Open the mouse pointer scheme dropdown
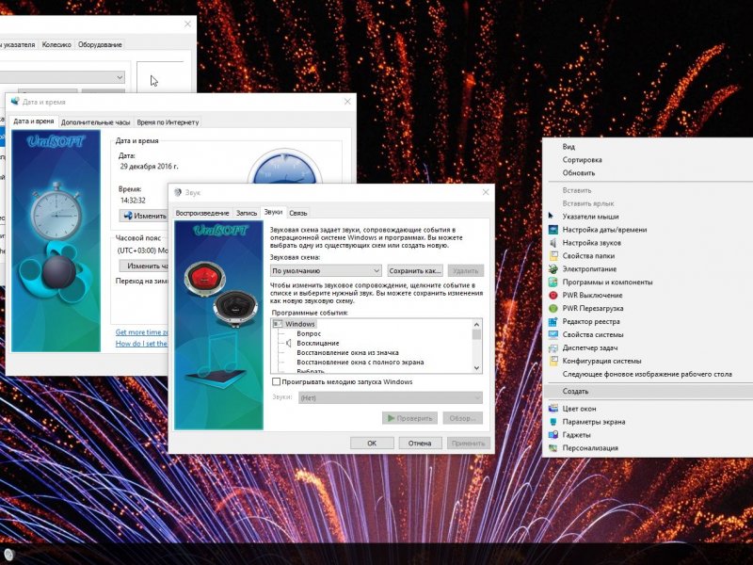This screenshot has height=565, width=753. [62, 77]
